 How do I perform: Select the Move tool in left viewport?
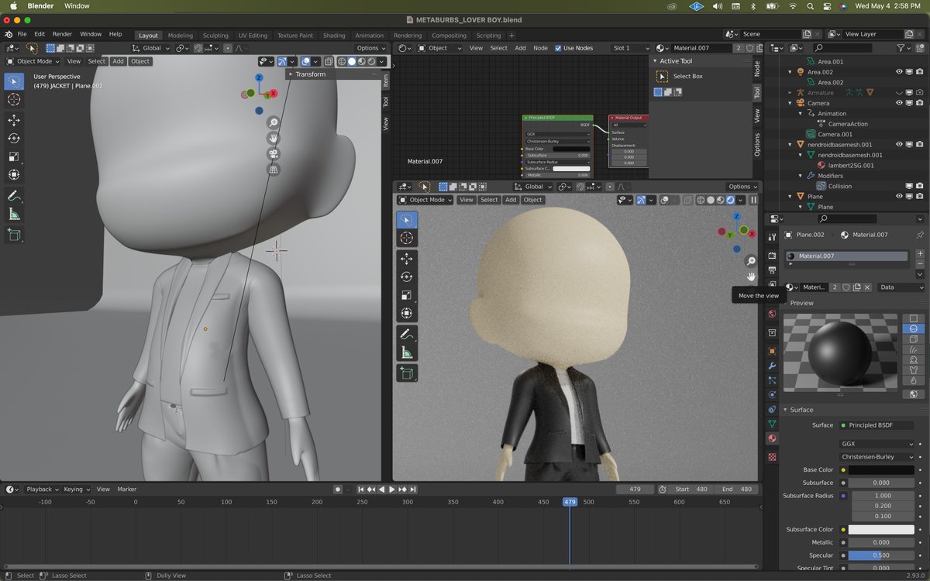coord(14,120)
